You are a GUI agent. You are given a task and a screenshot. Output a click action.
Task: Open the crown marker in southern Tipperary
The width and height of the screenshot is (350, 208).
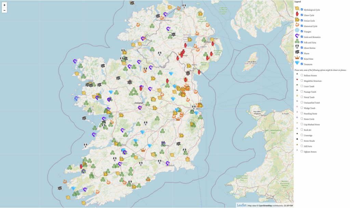click(143, 150)
